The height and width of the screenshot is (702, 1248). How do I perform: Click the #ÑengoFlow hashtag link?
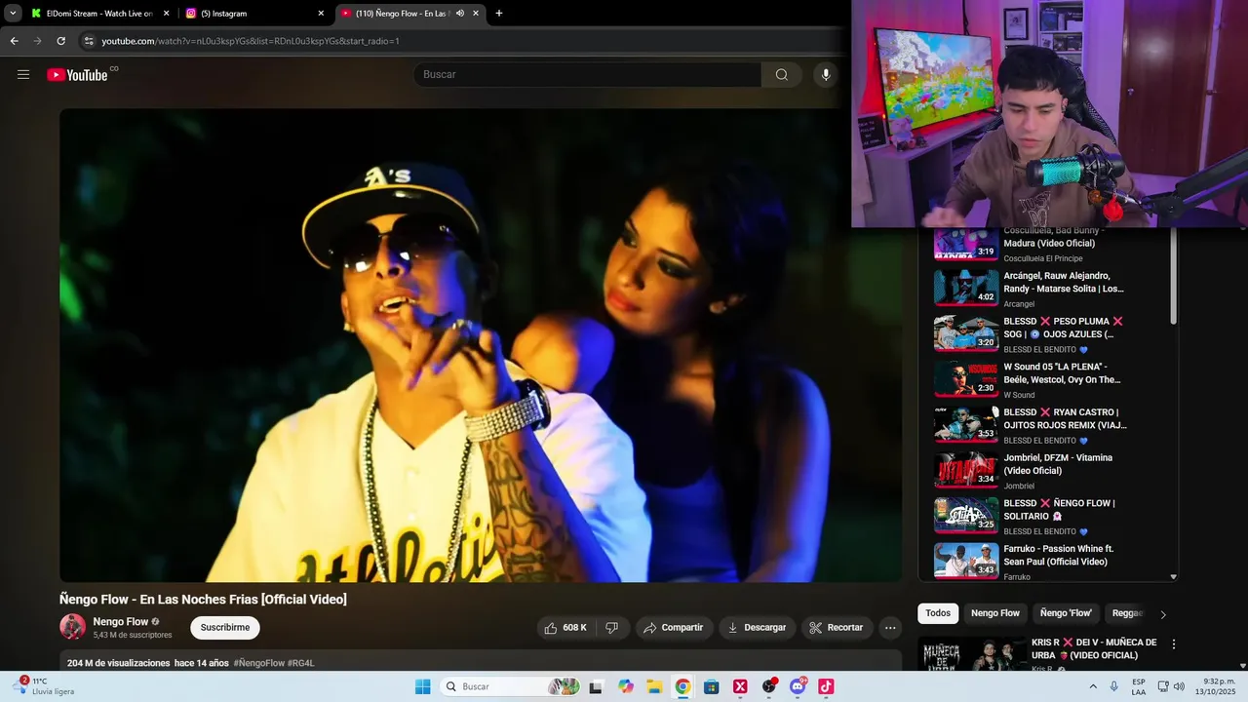[258, 663]
